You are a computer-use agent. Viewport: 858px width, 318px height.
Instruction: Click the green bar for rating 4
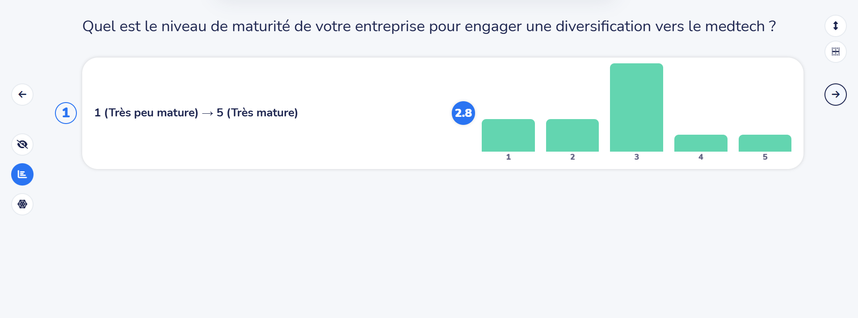click(x=701, y=143)
